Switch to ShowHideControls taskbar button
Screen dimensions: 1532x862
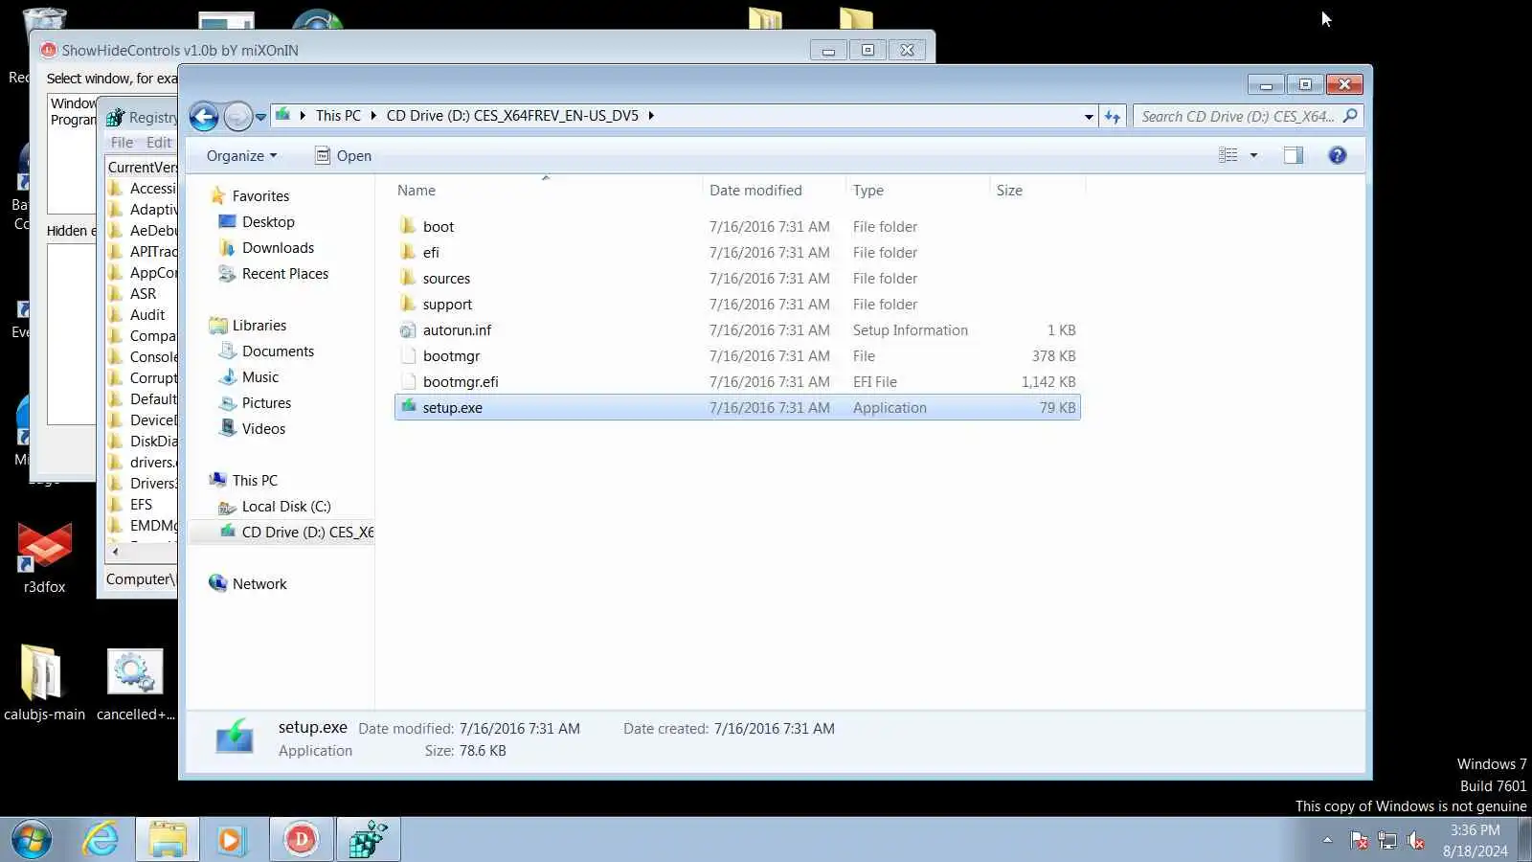[x=301, y=840]
